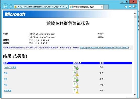Maximize the browser window
The height and width of the screenshot is (99, 140).
point(127,2)
